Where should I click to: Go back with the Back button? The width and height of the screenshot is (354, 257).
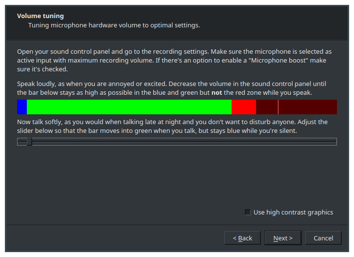click(242, 238)
